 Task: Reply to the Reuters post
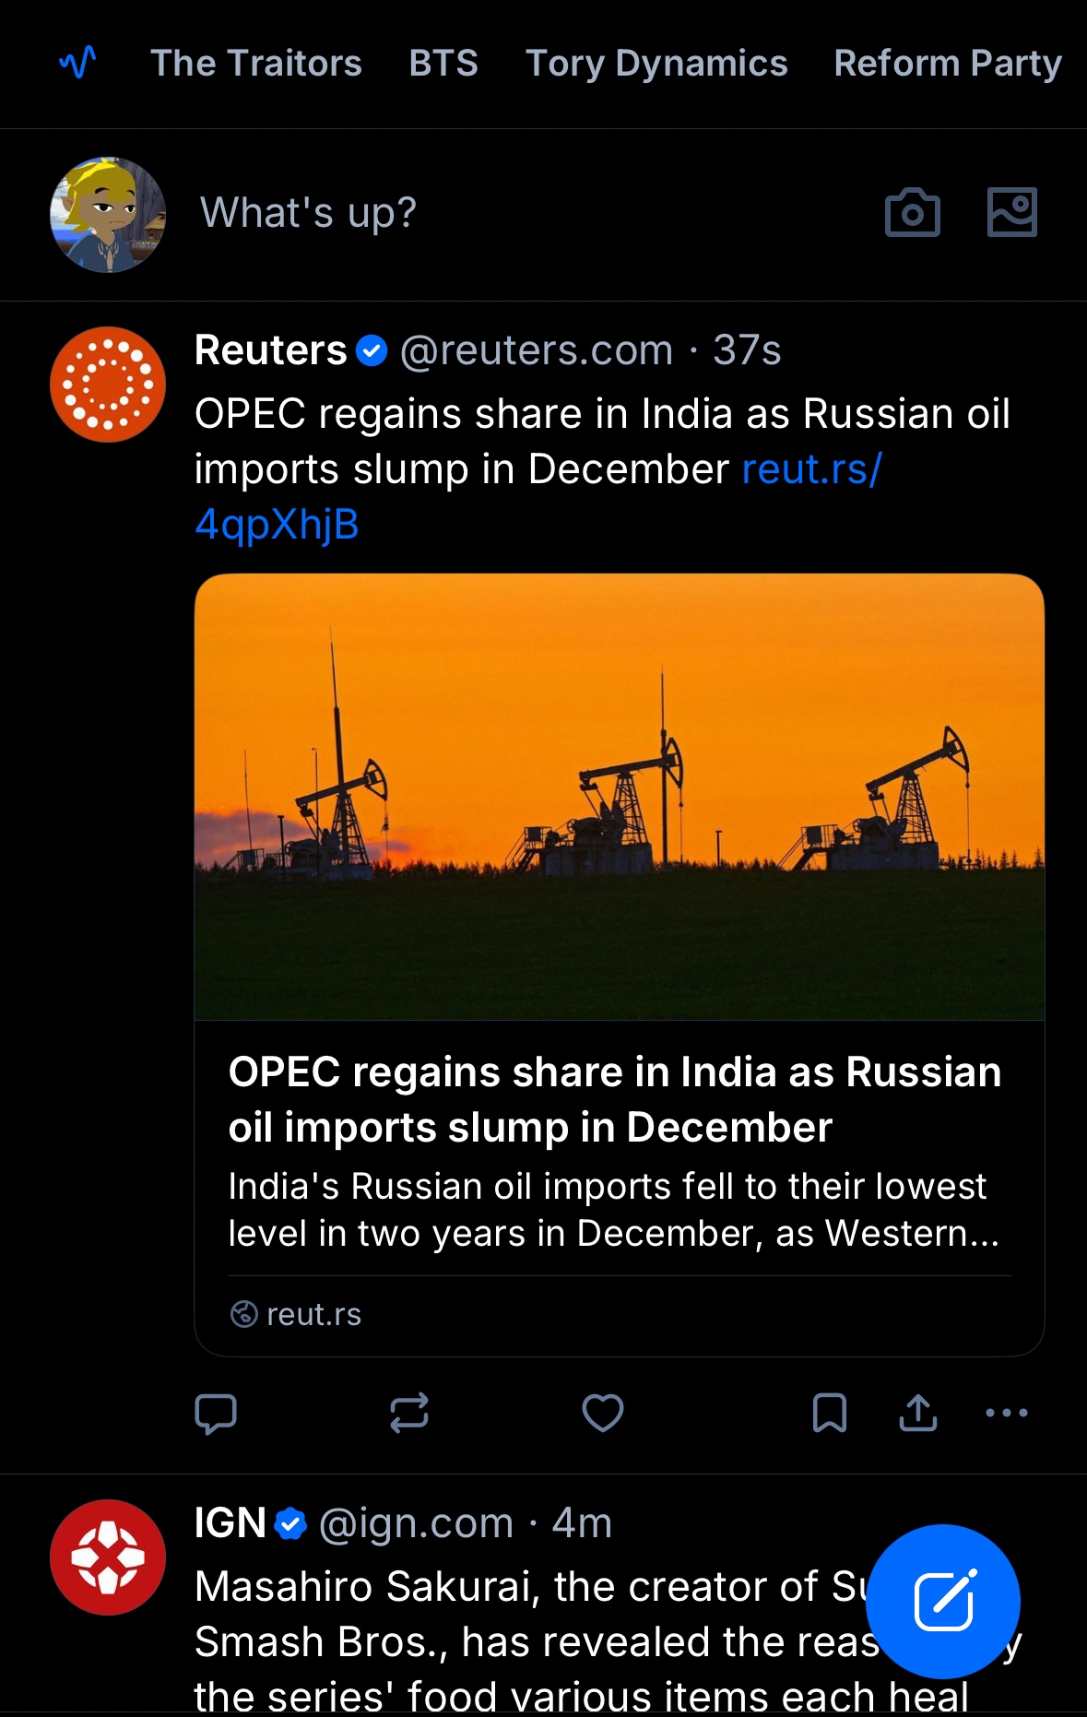[x=216, y=1413]
